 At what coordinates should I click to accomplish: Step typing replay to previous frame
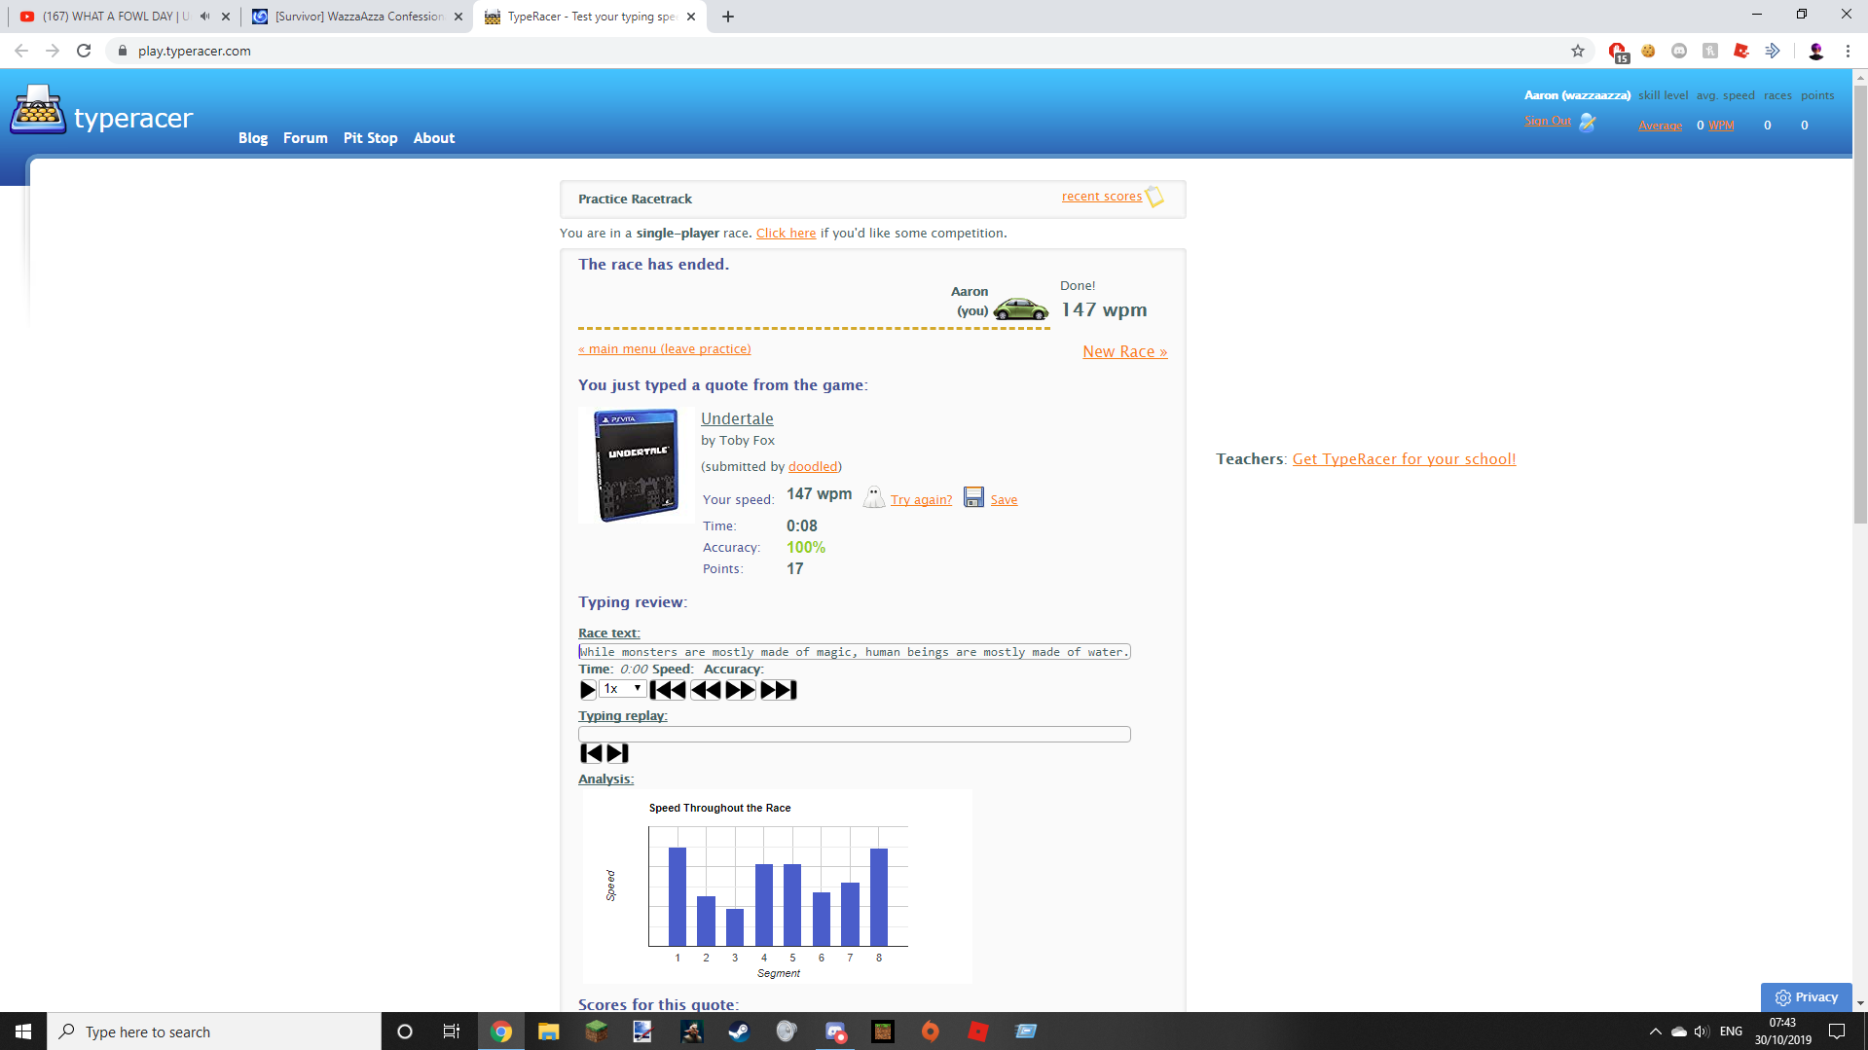click(x=591, y=753)
